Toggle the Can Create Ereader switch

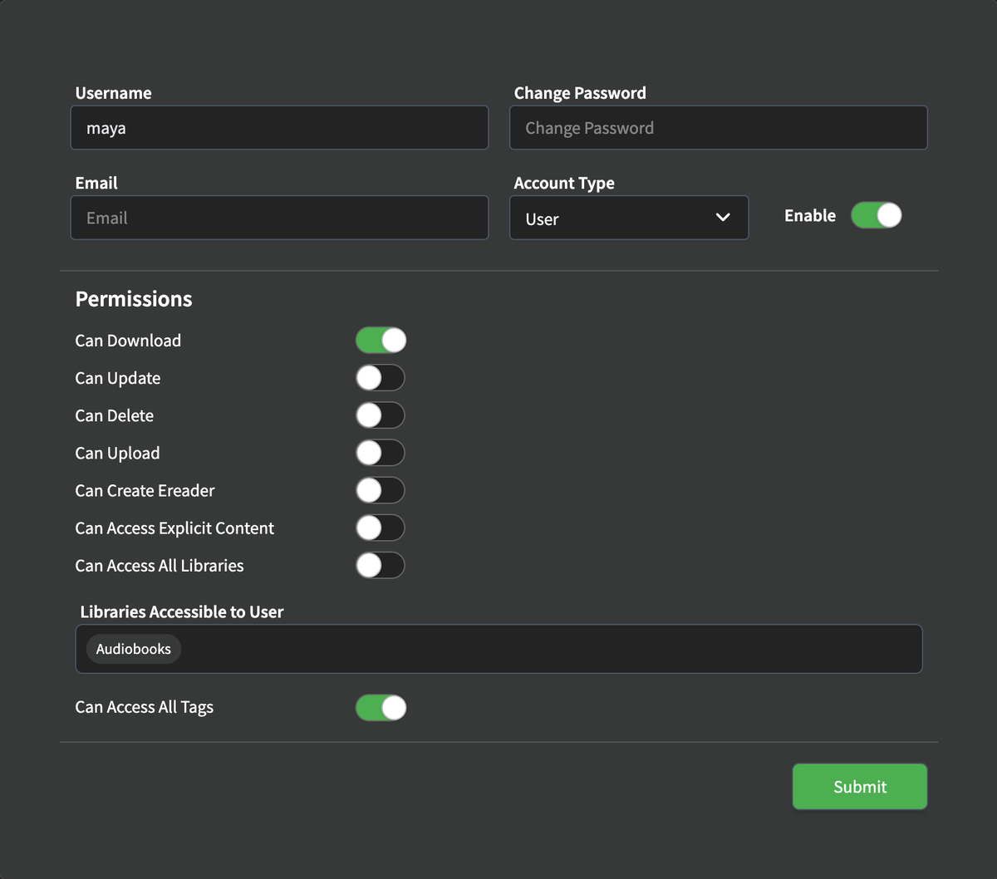pyautogui.click(x=381, y=490)
